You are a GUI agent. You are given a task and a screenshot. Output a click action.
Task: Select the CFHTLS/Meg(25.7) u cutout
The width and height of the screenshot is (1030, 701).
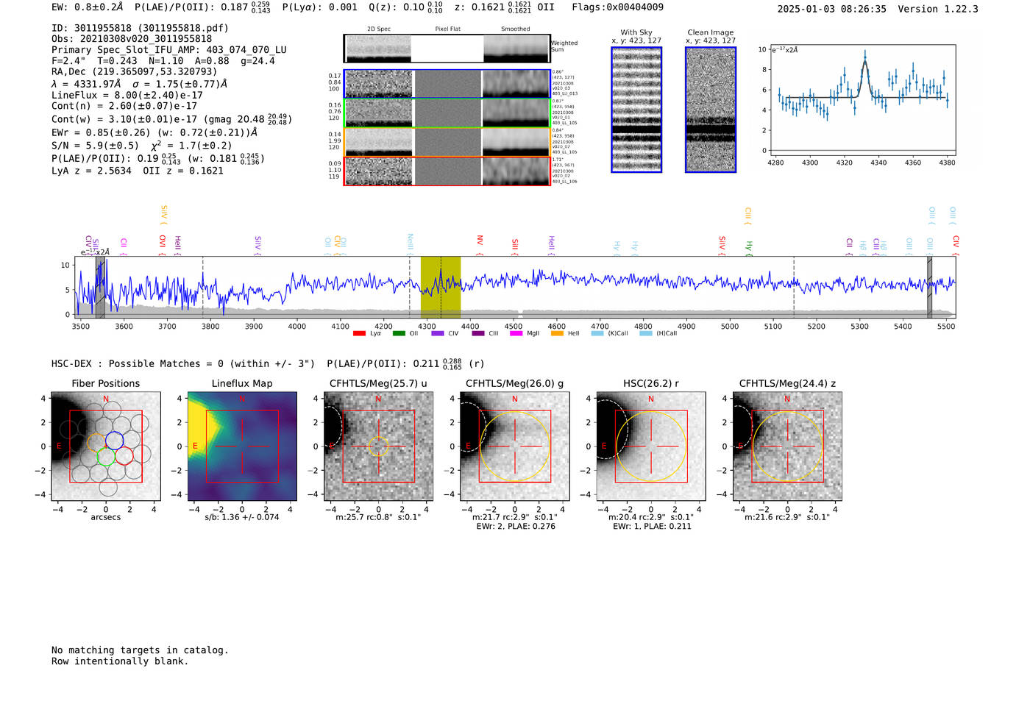pyautogui.click(x=378, y=446)
